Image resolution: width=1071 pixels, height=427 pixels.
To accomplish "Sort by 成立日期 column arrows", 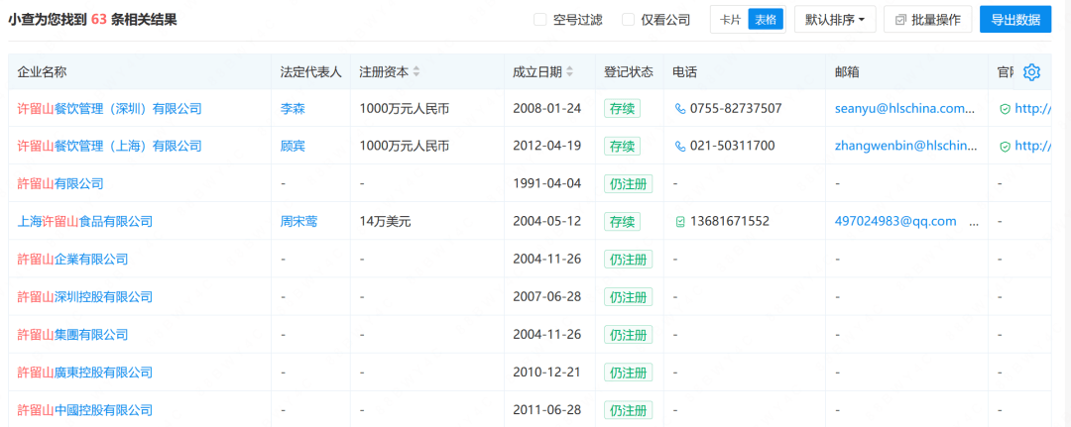I will click(569, 71).
